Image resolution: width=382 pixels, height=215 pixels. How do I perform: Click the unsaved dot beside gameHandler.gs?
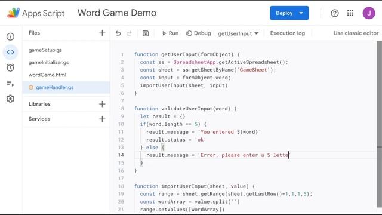pyautogui.click(x=30, y=87)
